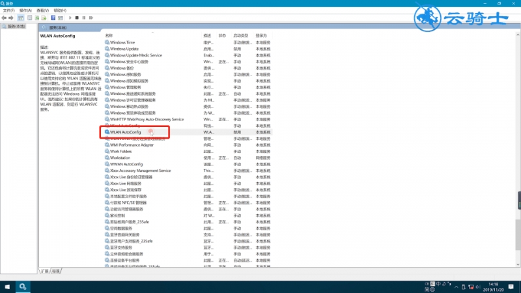Viewport: 521px width, 293px height.
Task: Open the Windows Start menu
Action: (x=7, y=286)
